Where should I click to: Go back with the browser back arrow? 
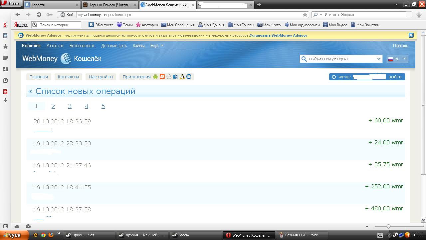(x=18, y=15)
